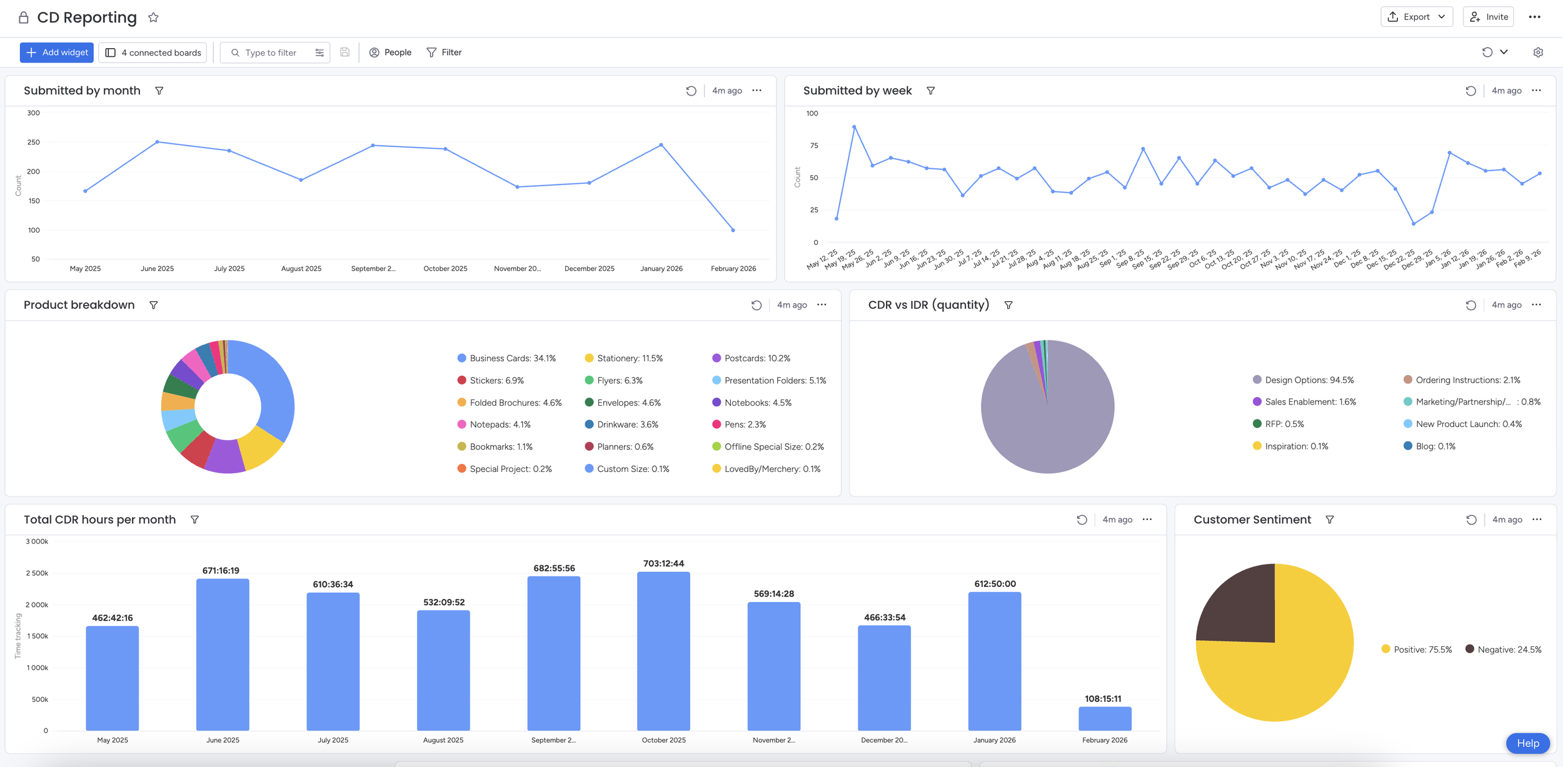The height and width of the screenshot is (767, 1563).
Task: Open the 4 connected boards selector
Action: 153,53
